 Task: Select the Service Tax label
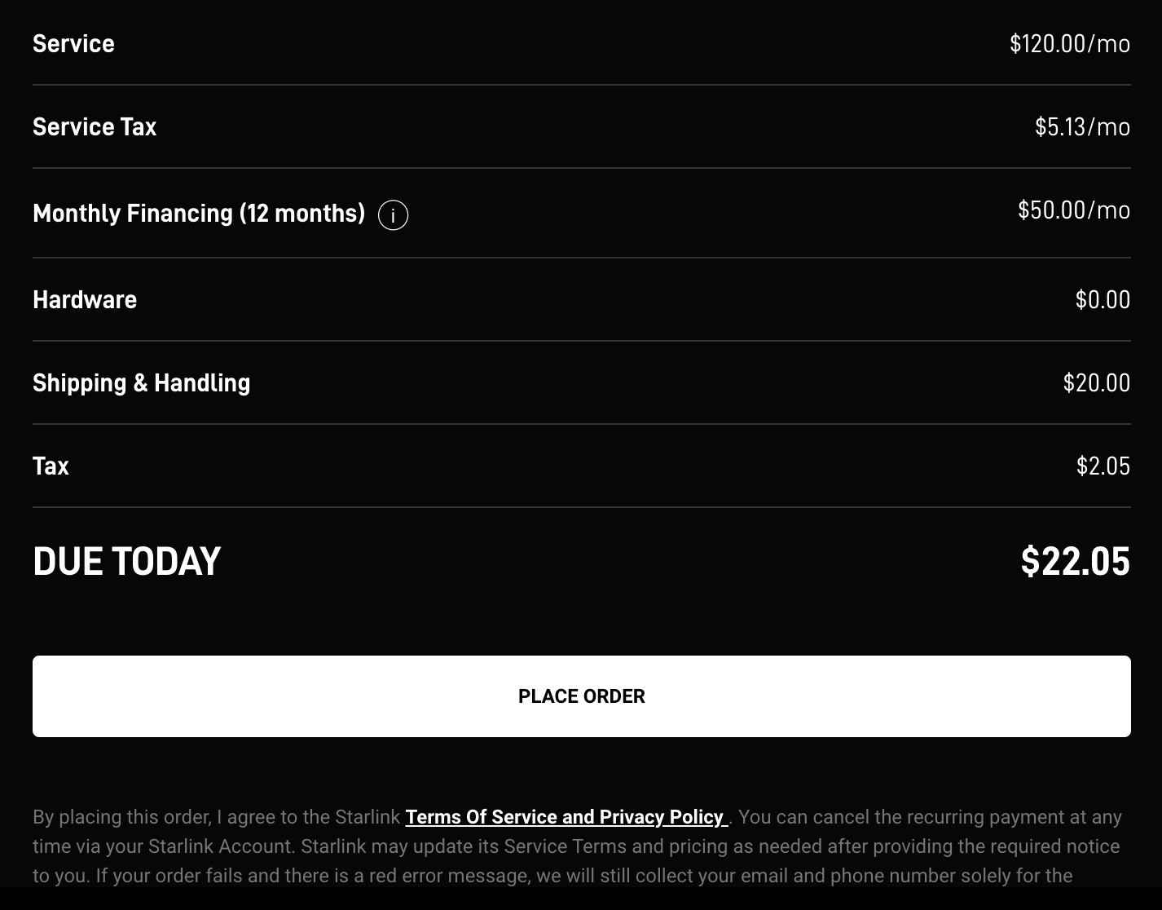click(x=95, y=127)
